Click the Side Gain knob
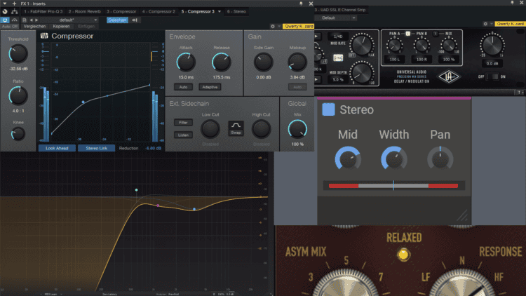The image size is (526, 296). [x=264, y=62]
